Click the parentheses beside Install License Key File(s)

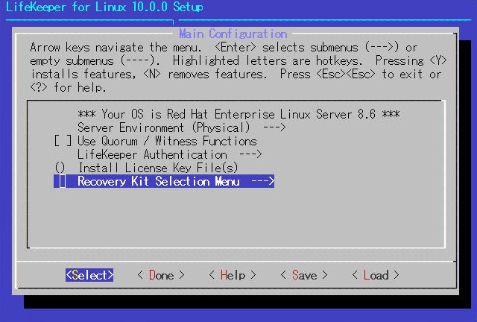pyautogui.click(x=60, y=168)
